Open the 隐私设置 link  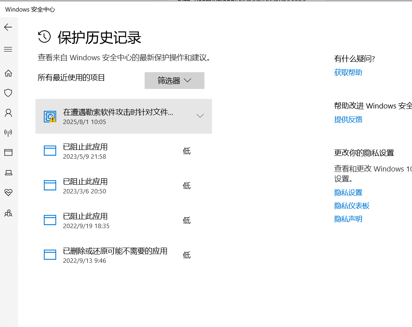click(x=348, y=193)
